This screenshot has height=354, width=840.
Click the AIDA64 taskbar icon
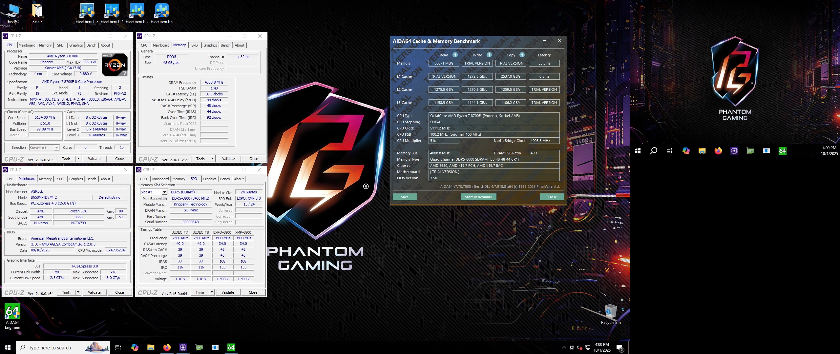pos(231,347)
